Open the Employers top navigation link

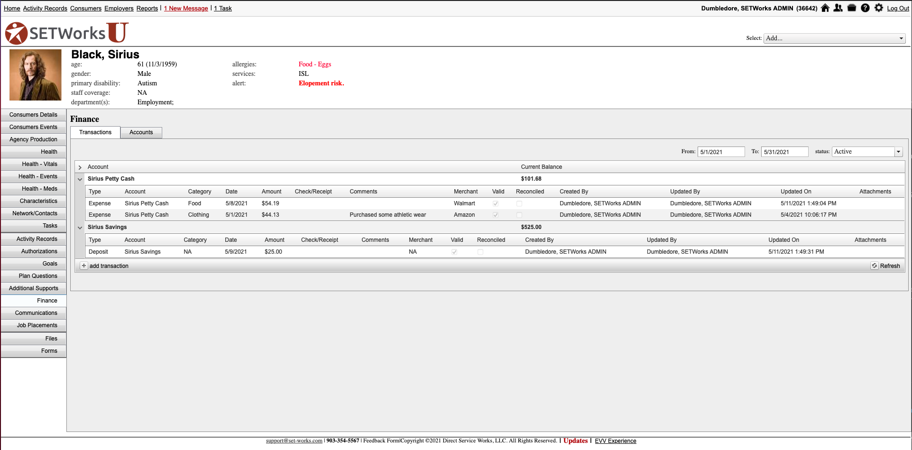tap(119, 9)
